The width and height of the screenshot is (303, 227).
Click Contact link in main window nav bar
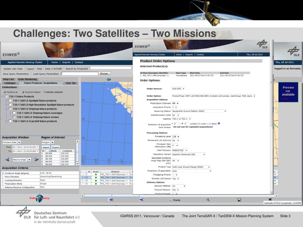79,62
